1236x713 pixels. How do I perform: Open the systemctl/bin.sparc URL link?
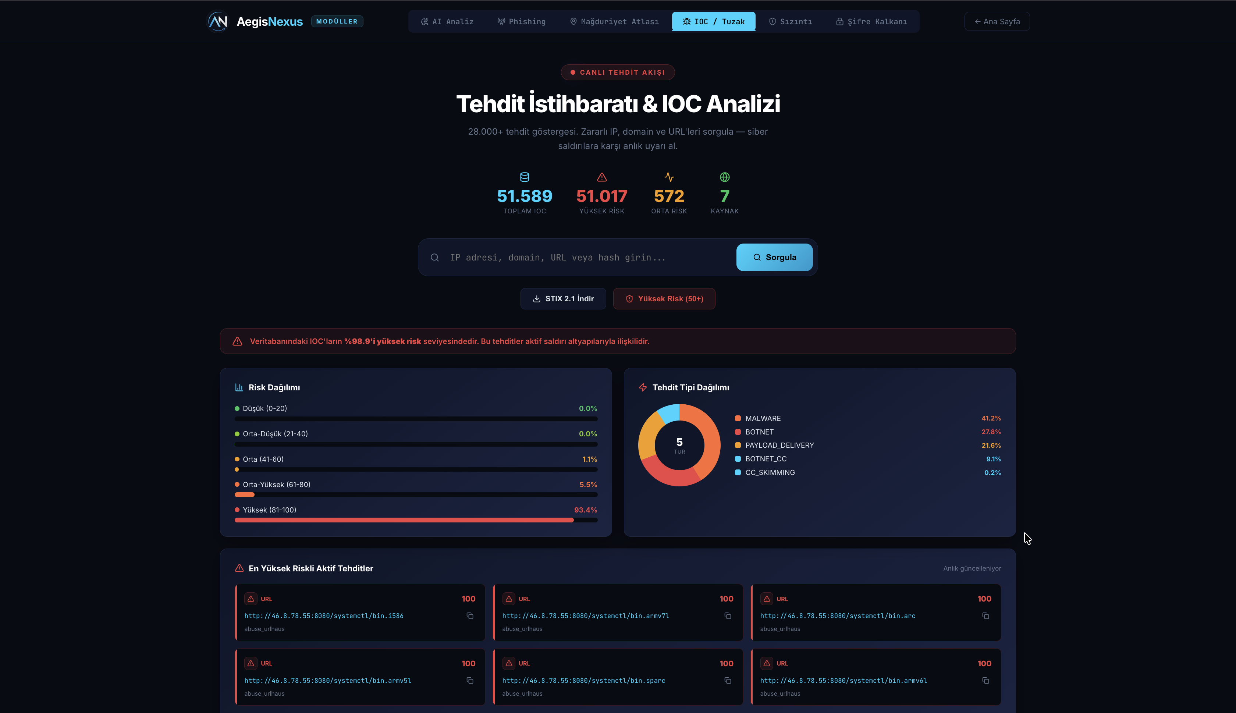[x=583, y=681]
